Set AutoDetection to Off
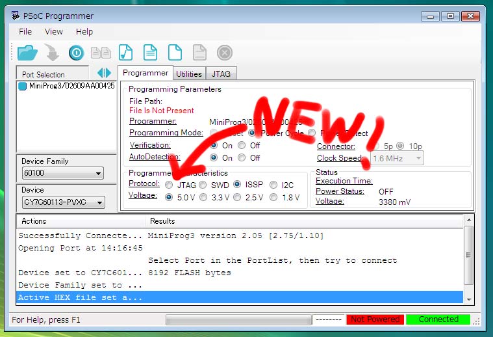Screen dimensions: 493x337 point(242,157)
